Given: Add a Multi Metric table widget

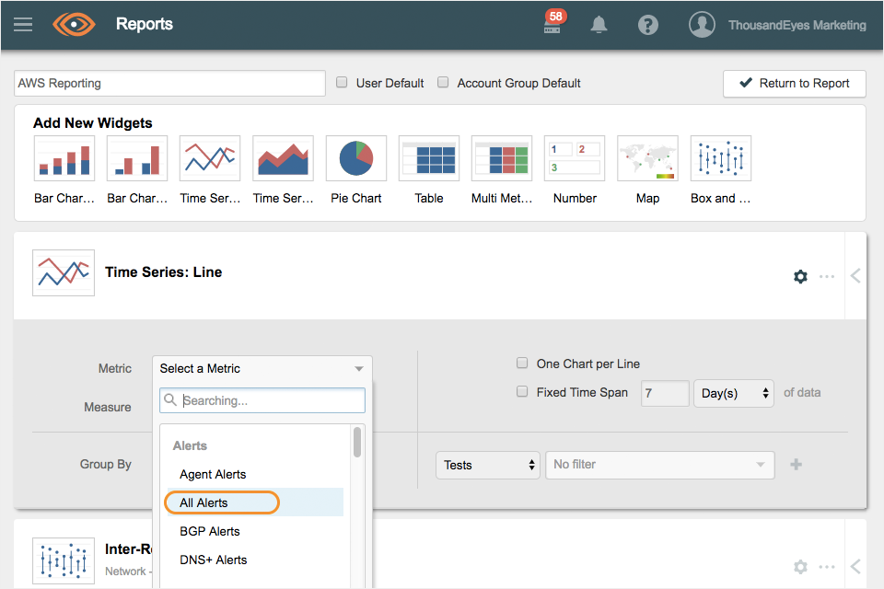Looking at the screenshot, I should (502, 159).
